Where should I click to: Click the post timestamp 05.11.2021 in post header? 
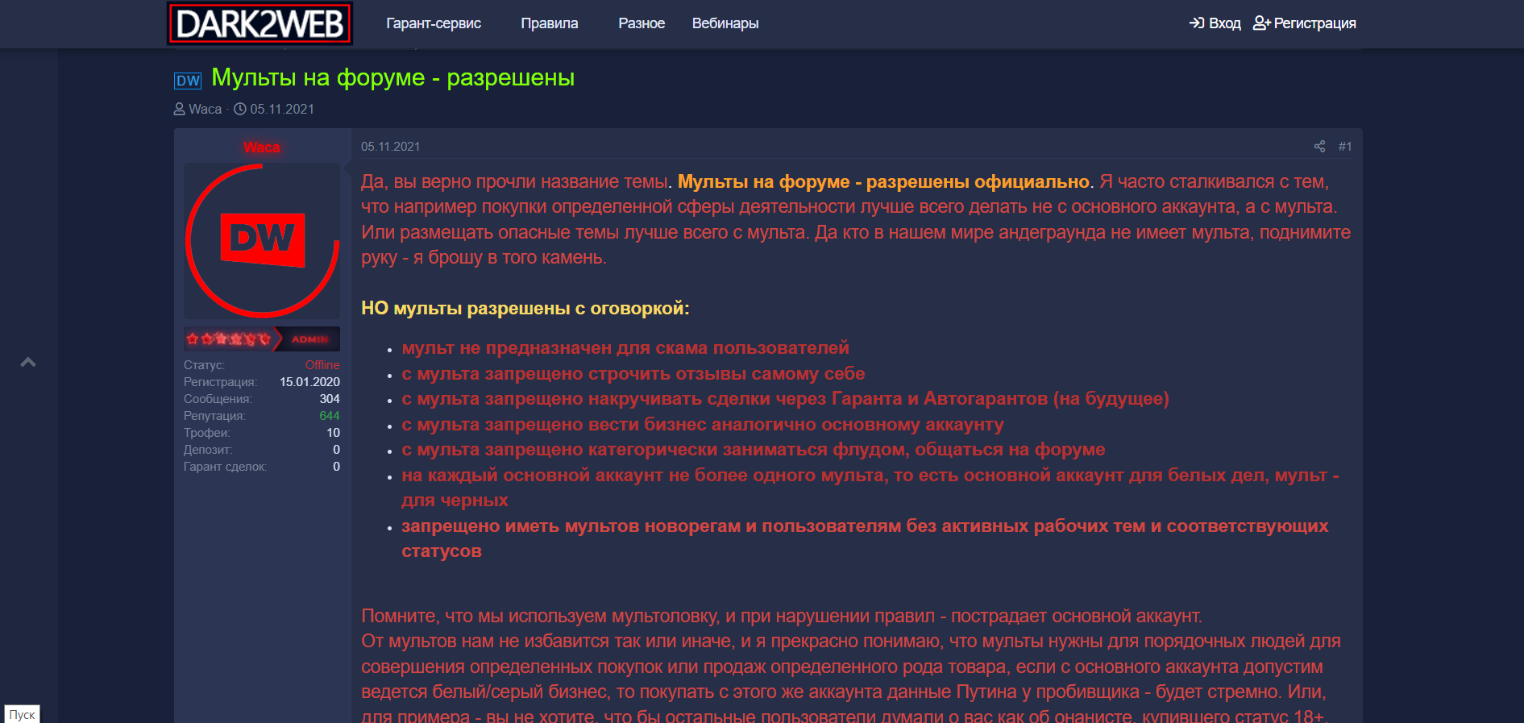point(391,147)
